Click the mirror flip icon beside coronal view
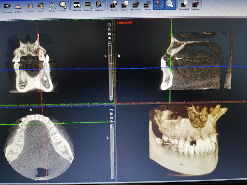 (110, 29)
